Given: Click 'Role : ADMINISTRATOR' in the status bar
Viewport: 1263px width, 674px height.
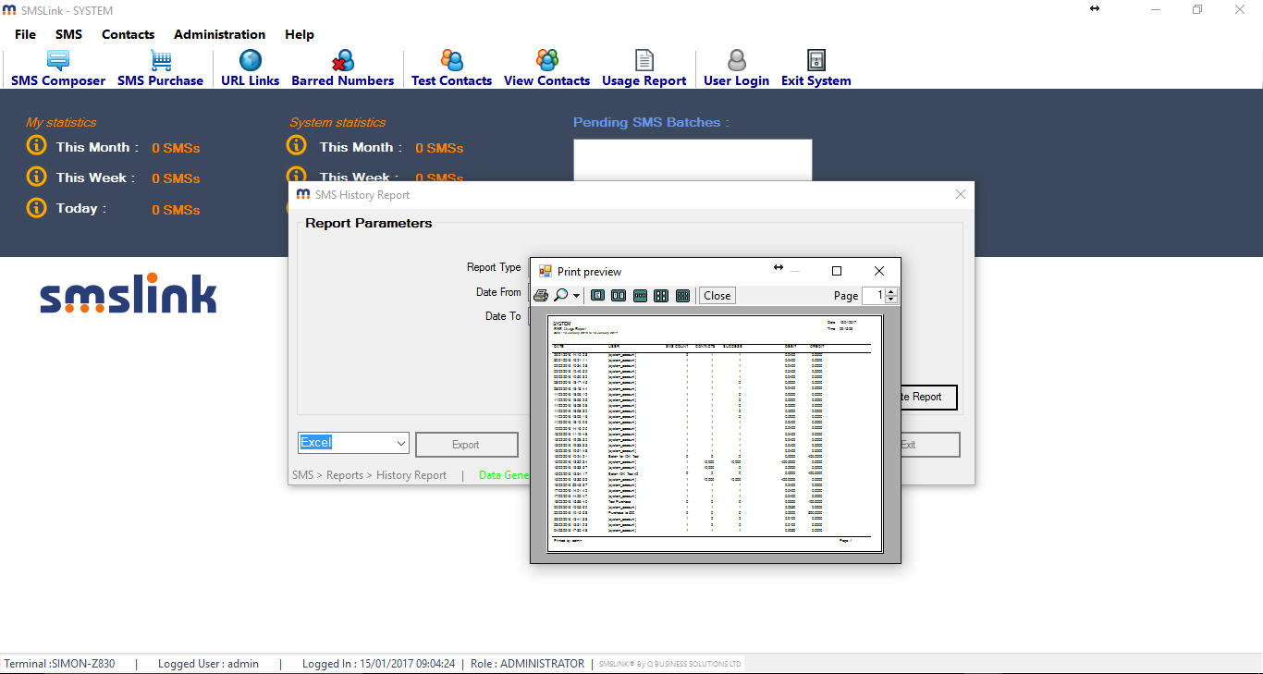Looking at the screenshot, I should tap(527, 664).
